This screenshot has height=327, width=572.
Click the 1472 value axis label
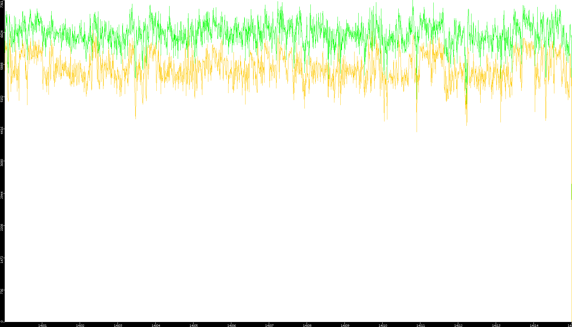[2, 259]
